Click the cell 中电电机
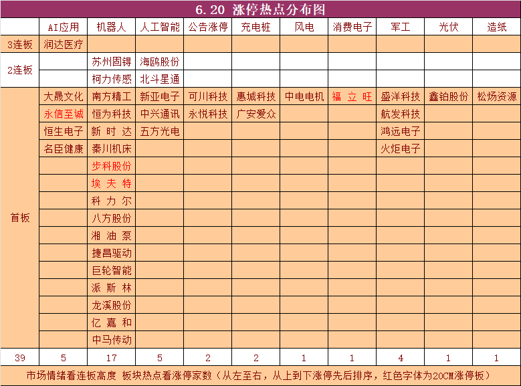The width and height of the screenshot is (521, 386). click(x=304, y=97)
